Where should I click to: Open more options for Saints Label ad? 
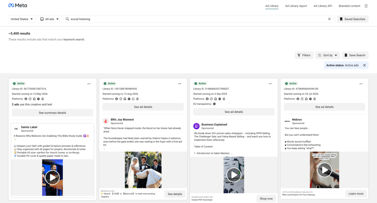point(89,84)
